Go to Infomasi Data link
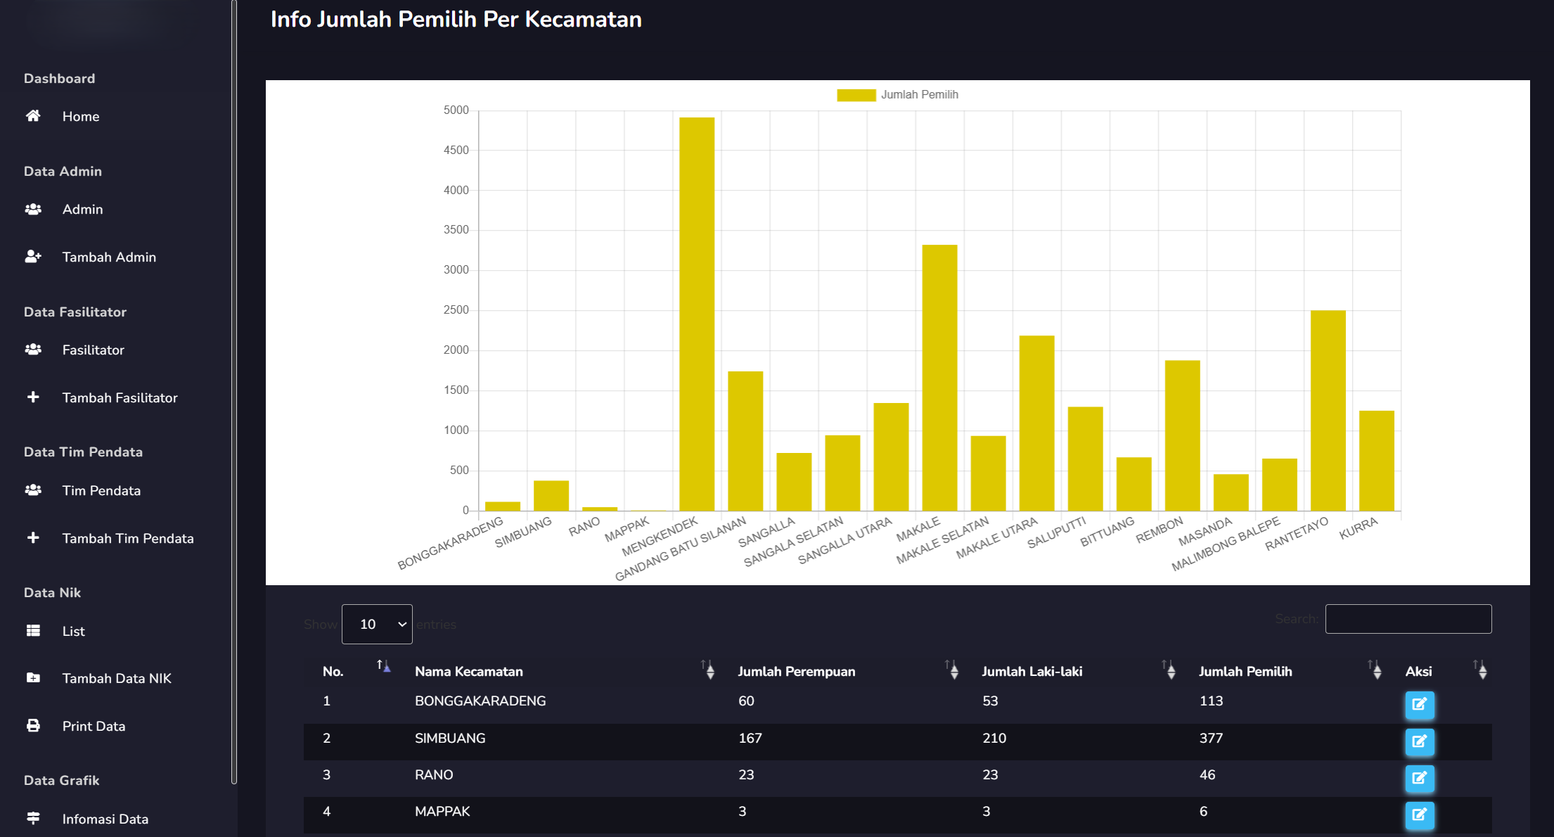The height and width of the screenshot is (837, 1554). click(x=105, y=819)
